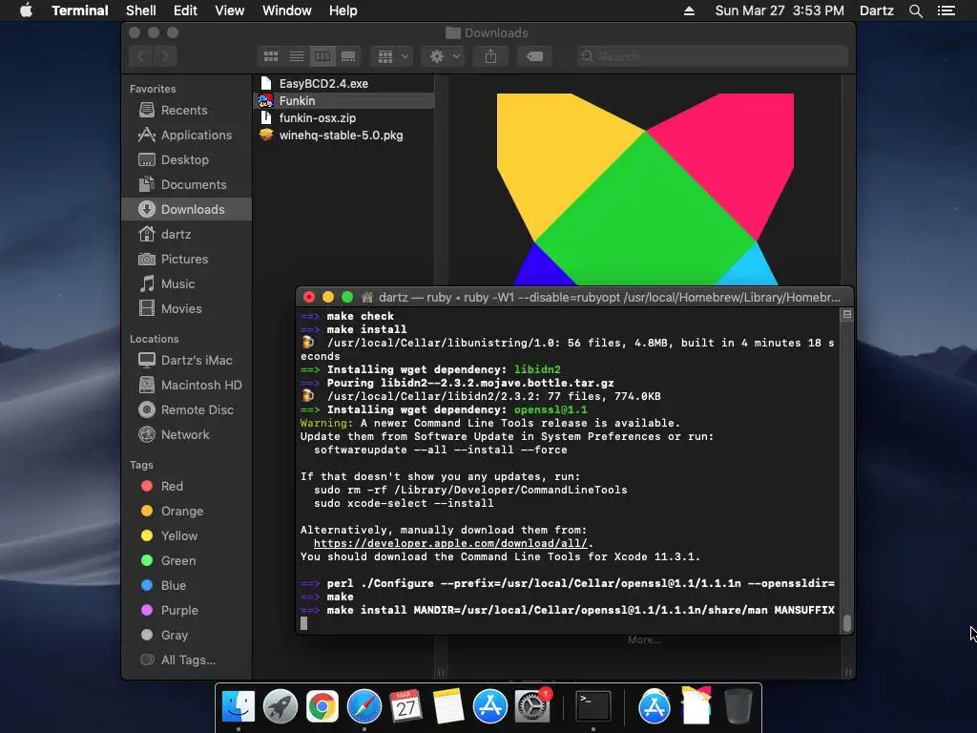Open the Terminal menu in menu bar
Screen dimensions: 977x733
80,10
